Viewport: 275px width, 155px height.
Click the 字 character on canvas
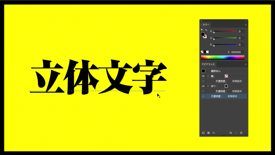[x=150, y=77]
